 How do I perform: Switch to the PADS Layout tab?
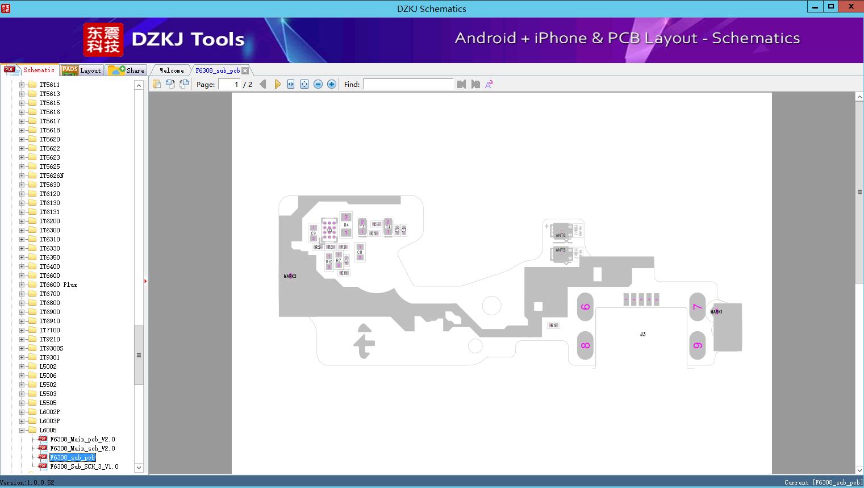pos(81,70)
